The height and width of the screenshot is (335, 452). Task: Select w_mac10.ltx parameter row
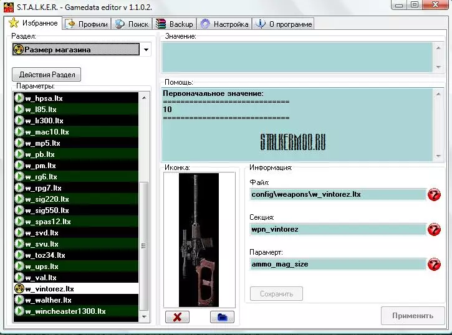76,132
